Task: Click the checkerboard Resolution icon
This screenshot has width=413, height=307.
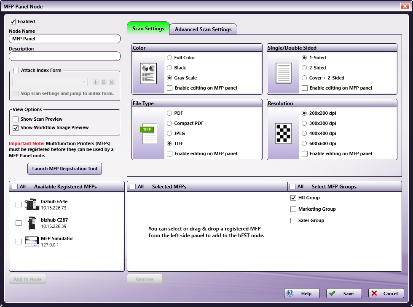Action: (x=283, y=133)
